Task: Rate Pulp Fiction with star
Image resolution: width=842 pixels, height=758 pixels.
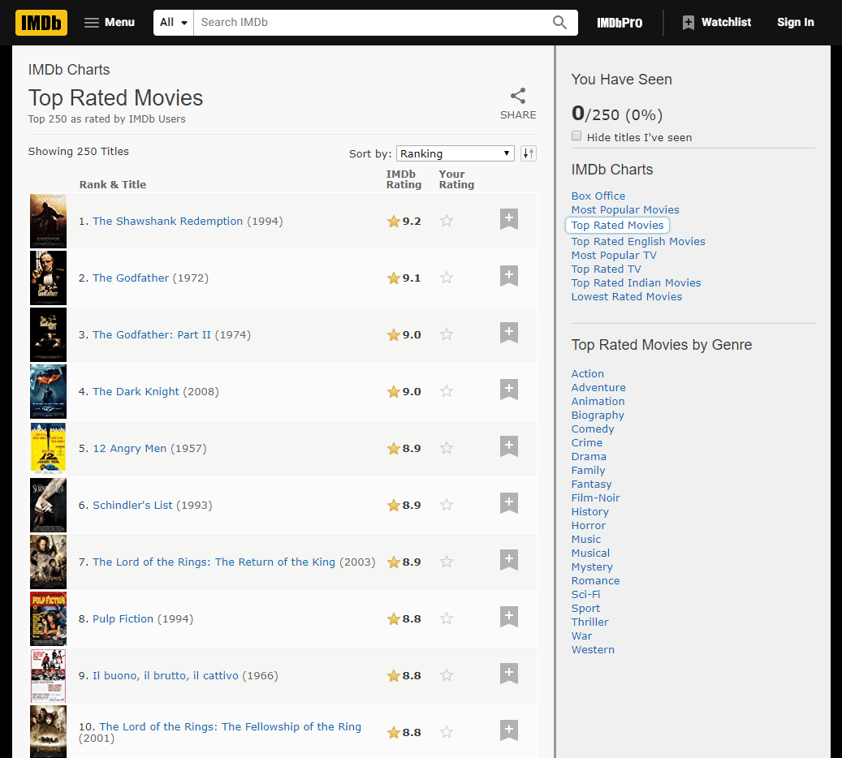Action: 447,618
